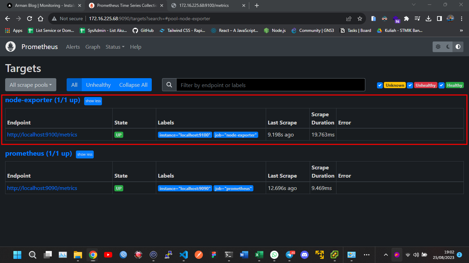The image size is (469, 263).
Task: Click the theme contrast toggle icon
Action: coord(458,47)
